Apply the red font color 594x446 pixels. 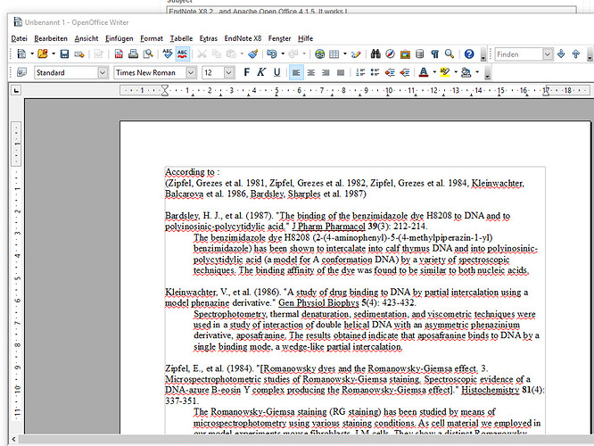pyautogui.click(x=424, y=72)
